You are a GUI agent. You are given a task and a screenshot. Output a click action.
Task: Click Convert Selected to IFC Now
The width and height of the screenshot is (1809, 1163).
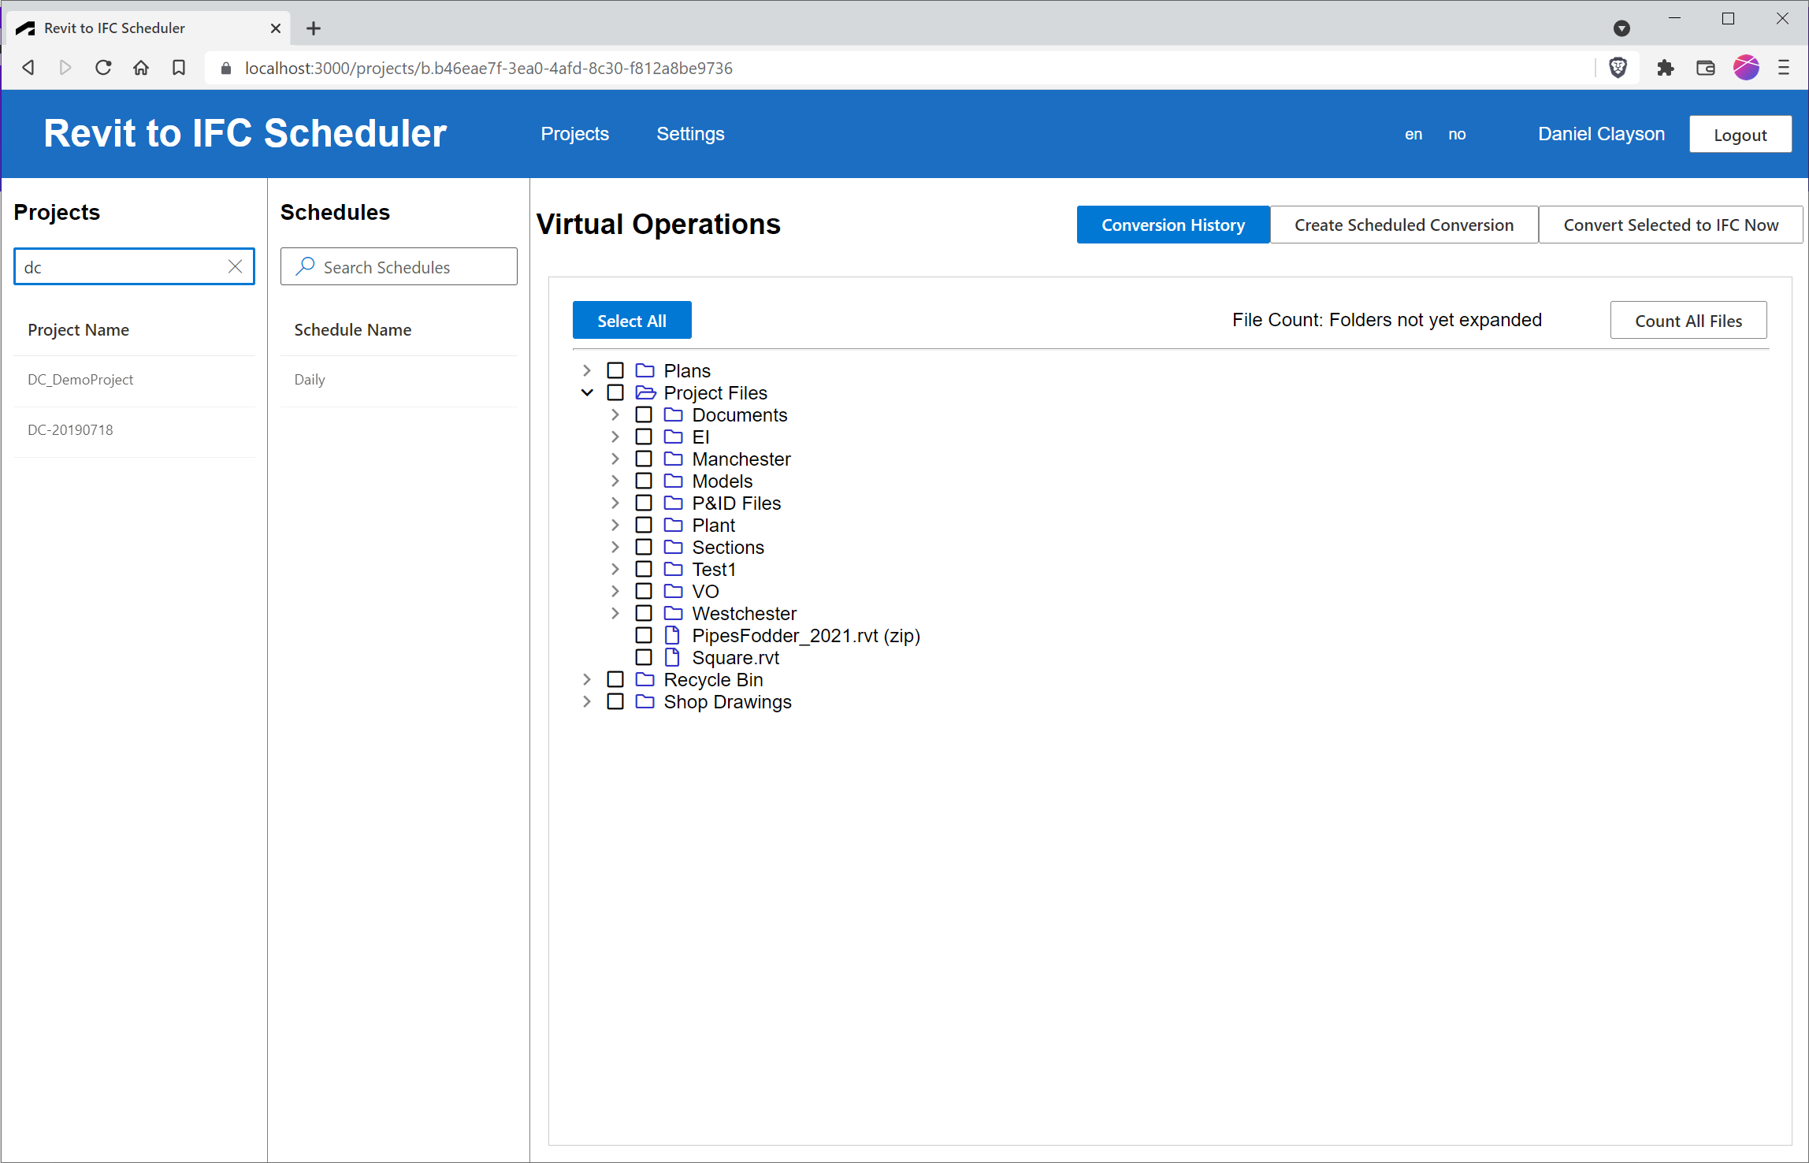[x=1670, y=225]
